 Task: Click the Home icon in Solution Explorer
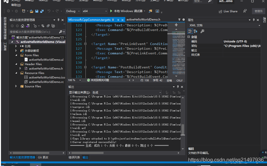tap(23, 26)
